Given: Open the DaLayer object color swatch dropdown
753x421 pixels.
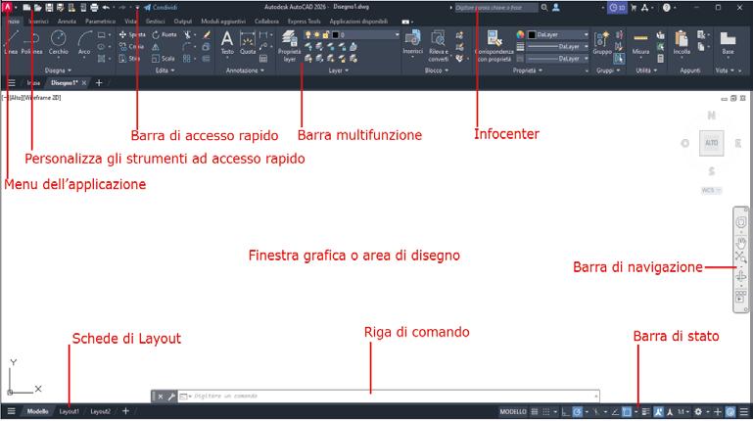Looking at the screenshot, I should [558, 34].
